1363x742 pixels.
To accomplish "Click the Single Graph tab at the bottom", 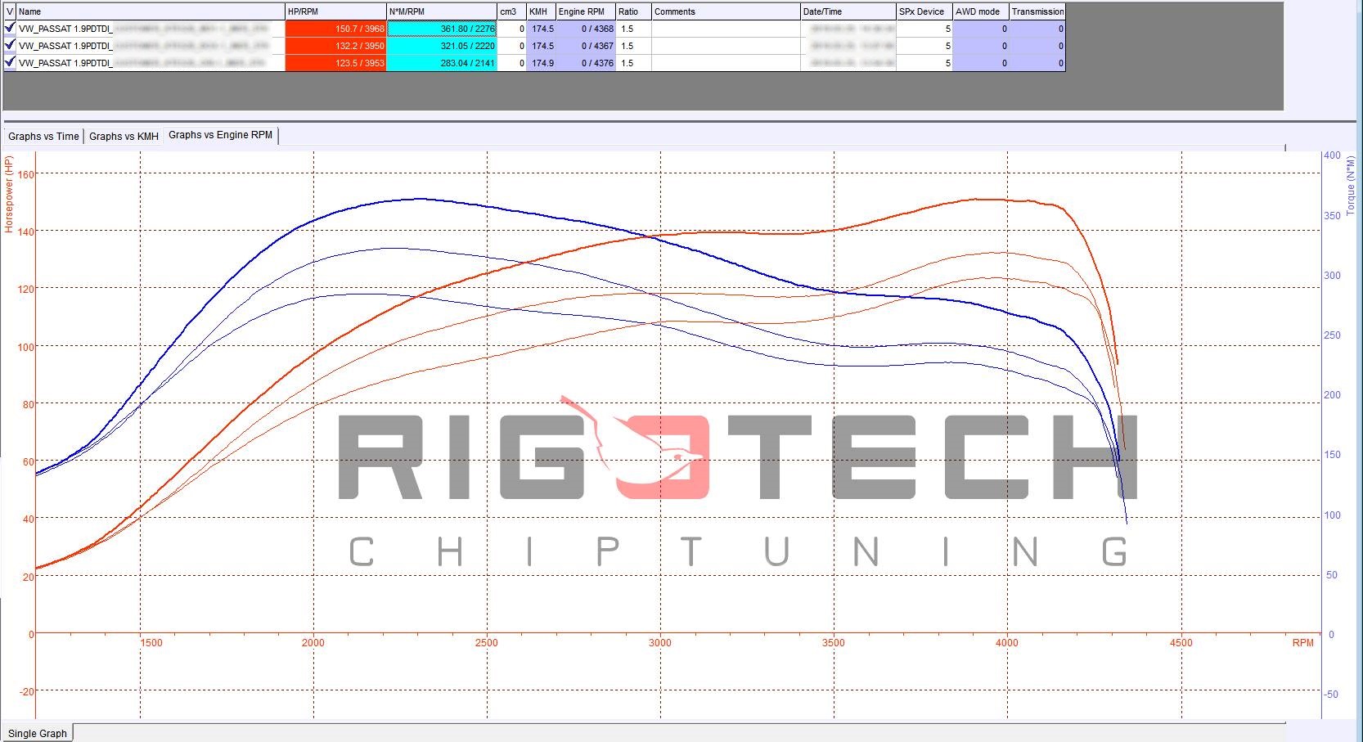I will point(38,733).
